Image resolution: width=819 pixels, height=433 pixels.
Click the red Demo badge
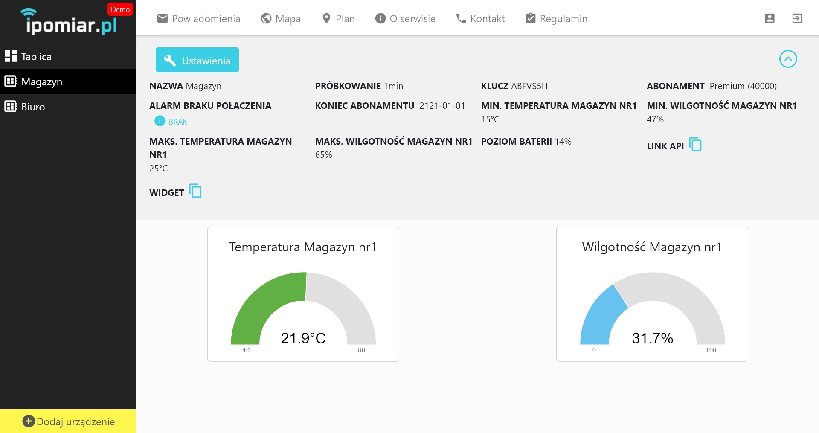[120, 9]
